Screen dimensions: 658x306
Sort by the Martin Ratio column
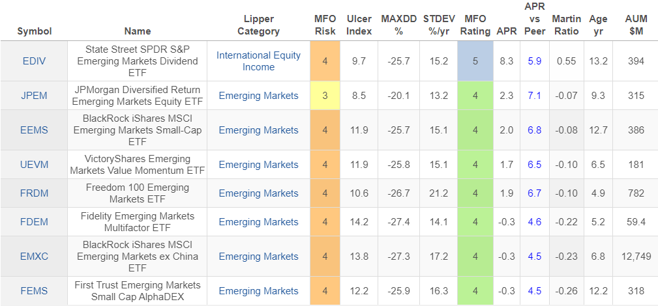click(565, 25)
